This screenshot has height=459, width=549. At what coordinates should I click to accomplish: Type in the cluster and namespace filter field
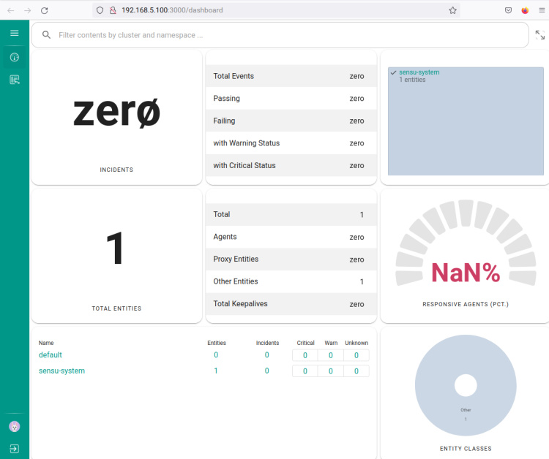click(285, 34)
